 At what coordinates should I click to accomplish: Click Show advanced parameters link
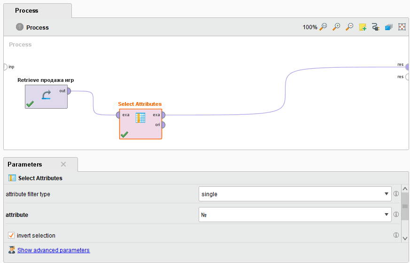click(54, 250)
